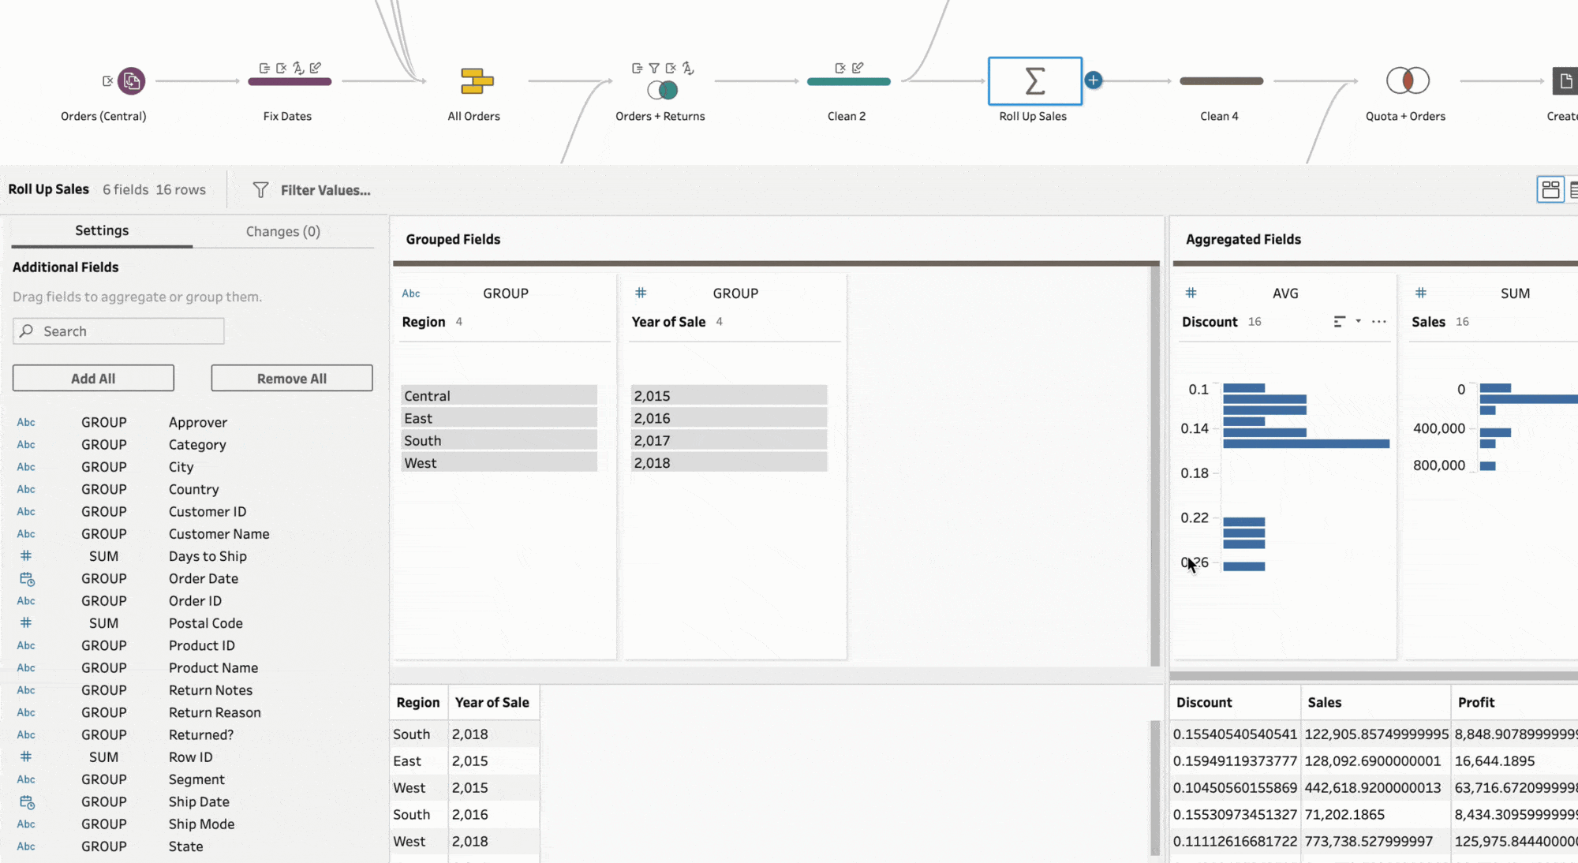Image resolution: width=1578 pixels, height=863 pixels.
Task: Click the Region column header in data grid
Action: (x=418, y=703)
